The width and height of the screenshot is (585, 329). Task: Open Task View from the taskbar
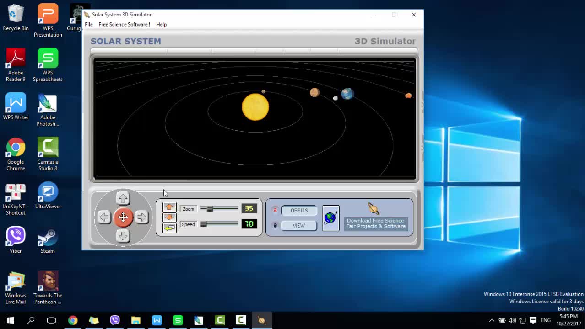pyautogui.click(x=52, y=320)
